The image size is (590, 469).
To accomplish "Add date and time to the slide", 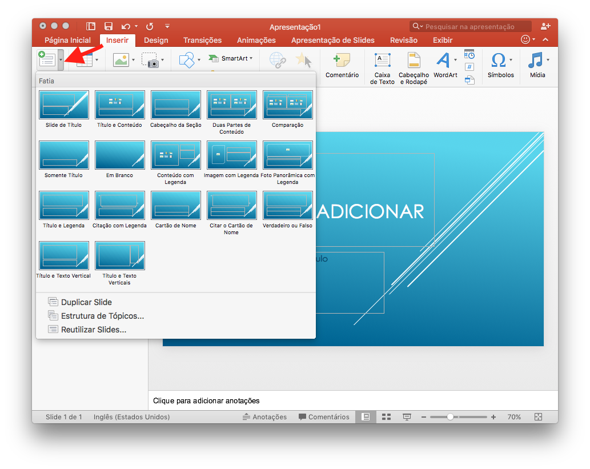I will [469, 54].
